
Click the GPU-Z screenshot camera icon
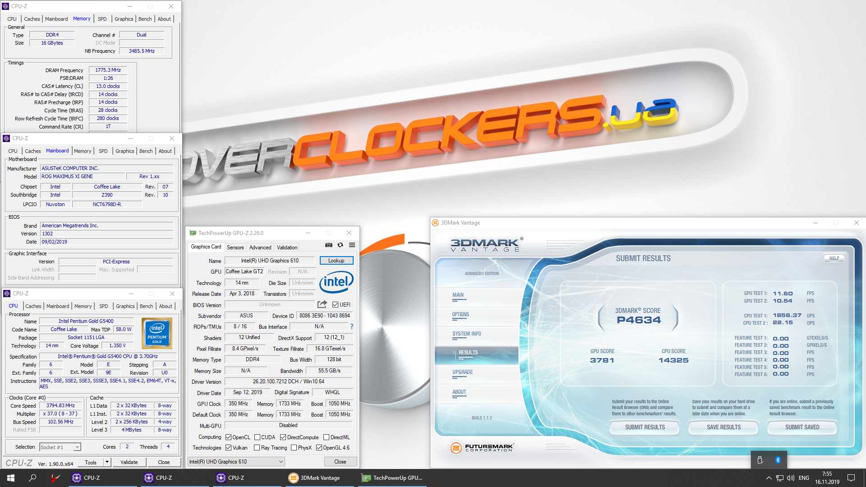329,245
